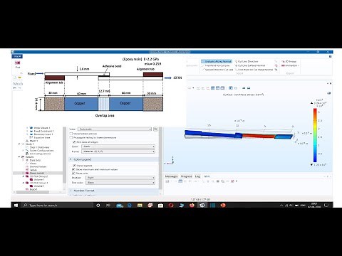Click the camera image snapshot icon

click(x=244, y=88)
